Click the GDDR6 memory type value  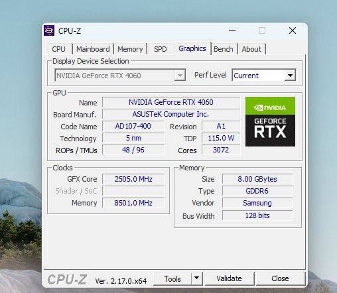click(x=257, y=191)
